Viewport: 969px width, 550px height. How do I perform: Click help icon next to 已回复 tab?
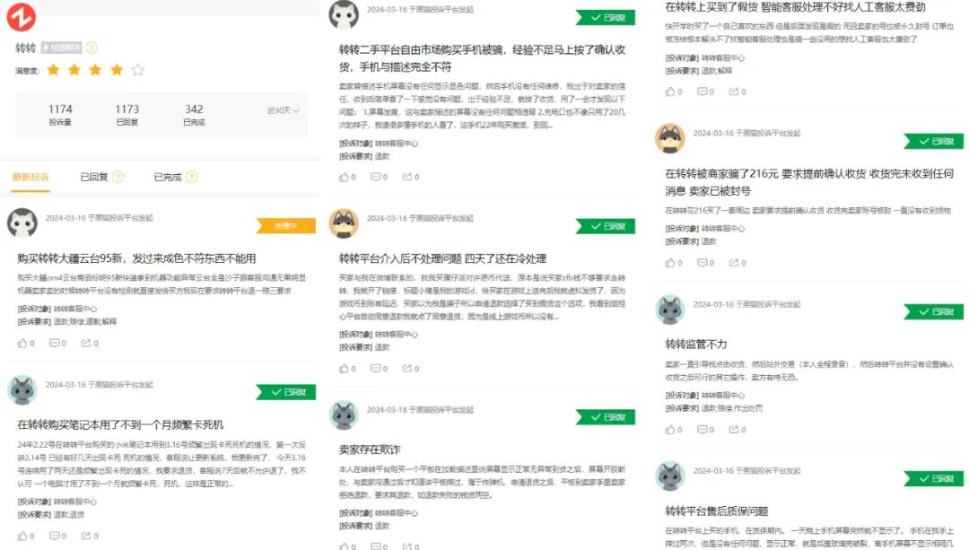118,177
